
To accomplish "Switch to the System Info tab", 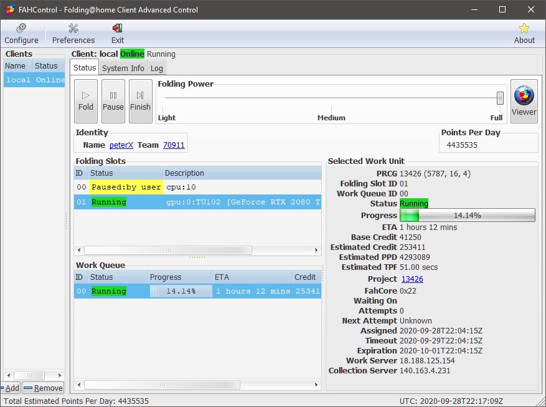I will (x=123, y=68).
